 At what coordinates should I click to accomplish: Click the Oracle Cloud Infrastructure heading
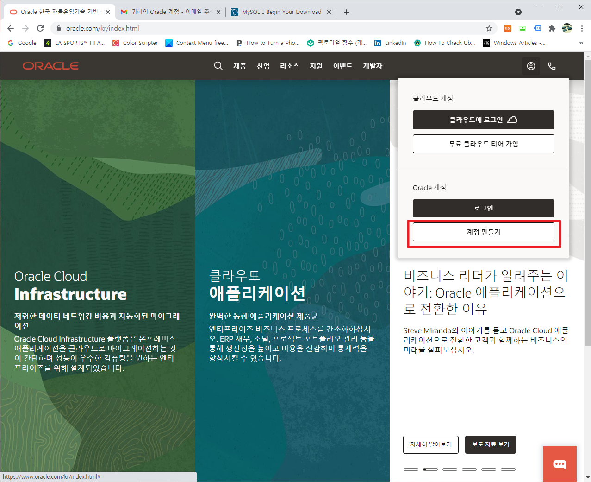pyautogui.click(x=70, y=285)
